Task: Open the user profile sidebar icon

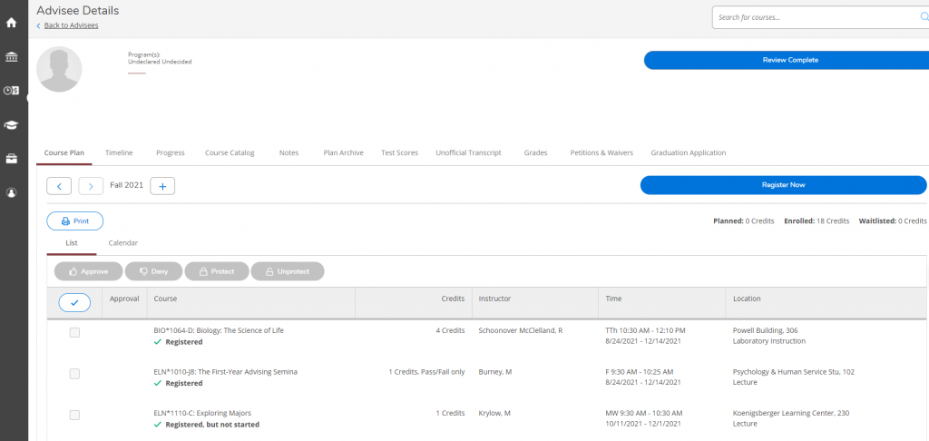Action: click(x=12, y=192)
